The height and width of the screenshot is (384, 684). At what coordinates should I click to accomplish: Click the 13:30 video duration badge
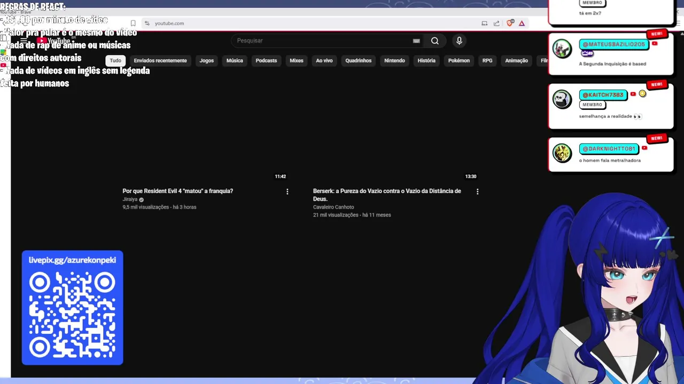pos(470,177)
